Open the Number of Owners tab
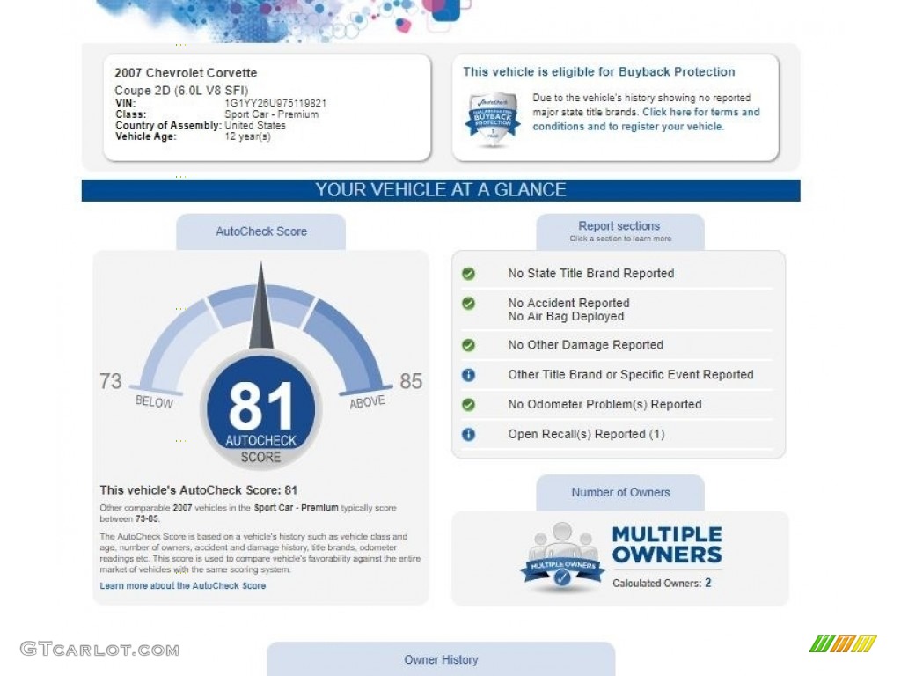Screen dimensions: 901x676 [620, 493]
